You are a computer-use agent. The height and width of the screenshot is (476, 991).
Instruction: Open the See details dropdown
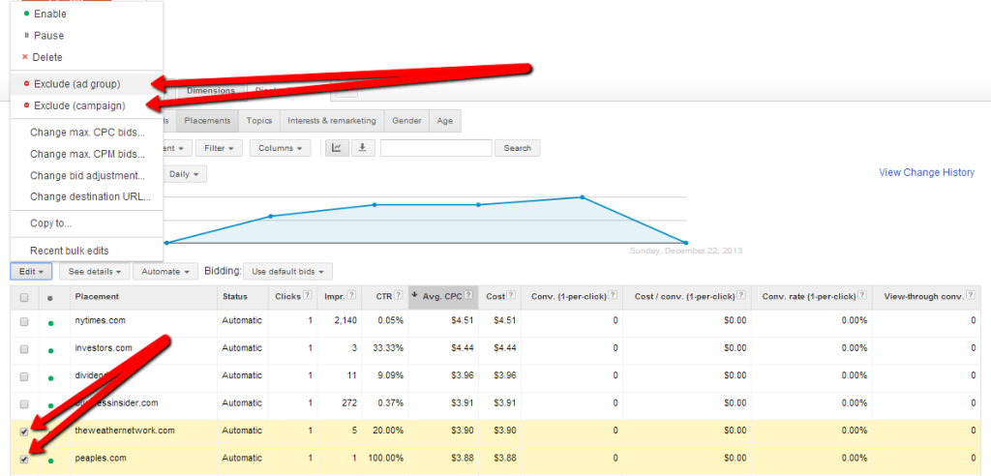click(x=95, y=272)
